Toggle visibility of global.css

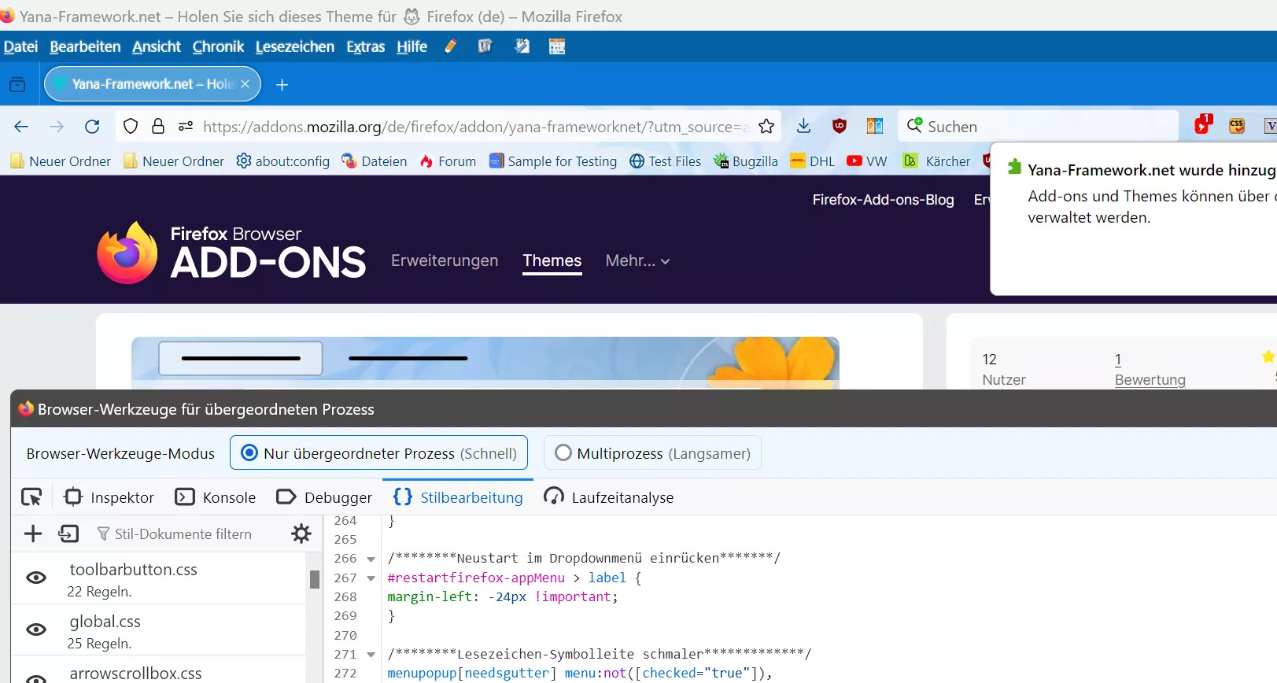[x=36, y=630]
